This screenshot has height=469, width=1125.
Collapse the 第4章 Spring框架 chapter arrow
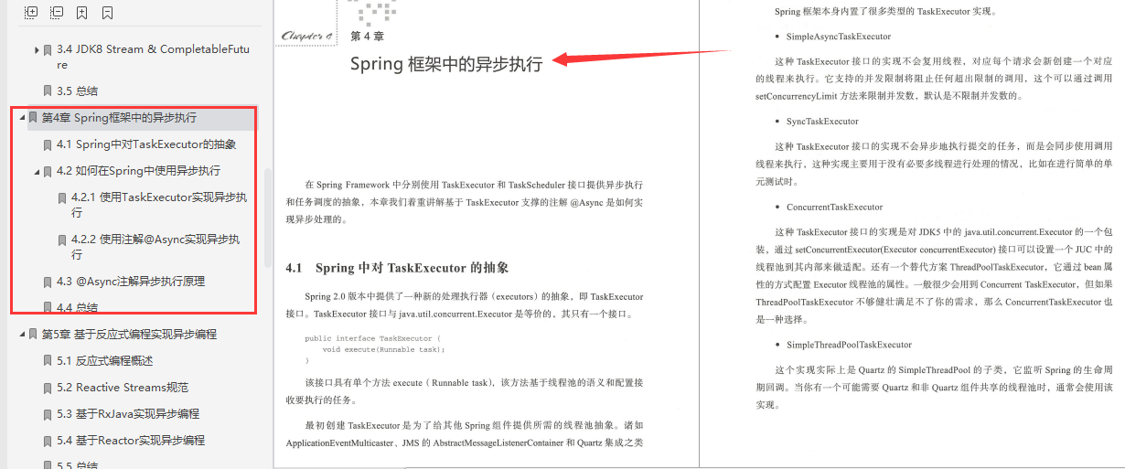pos(22,118)
